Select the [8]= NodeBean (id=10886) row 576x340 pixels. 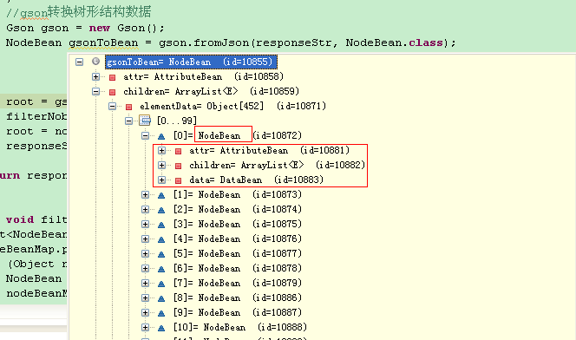[x=238, y=297]
